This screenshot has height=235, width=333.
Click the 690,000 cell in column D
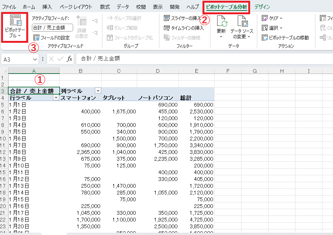[x=158, y=105]
